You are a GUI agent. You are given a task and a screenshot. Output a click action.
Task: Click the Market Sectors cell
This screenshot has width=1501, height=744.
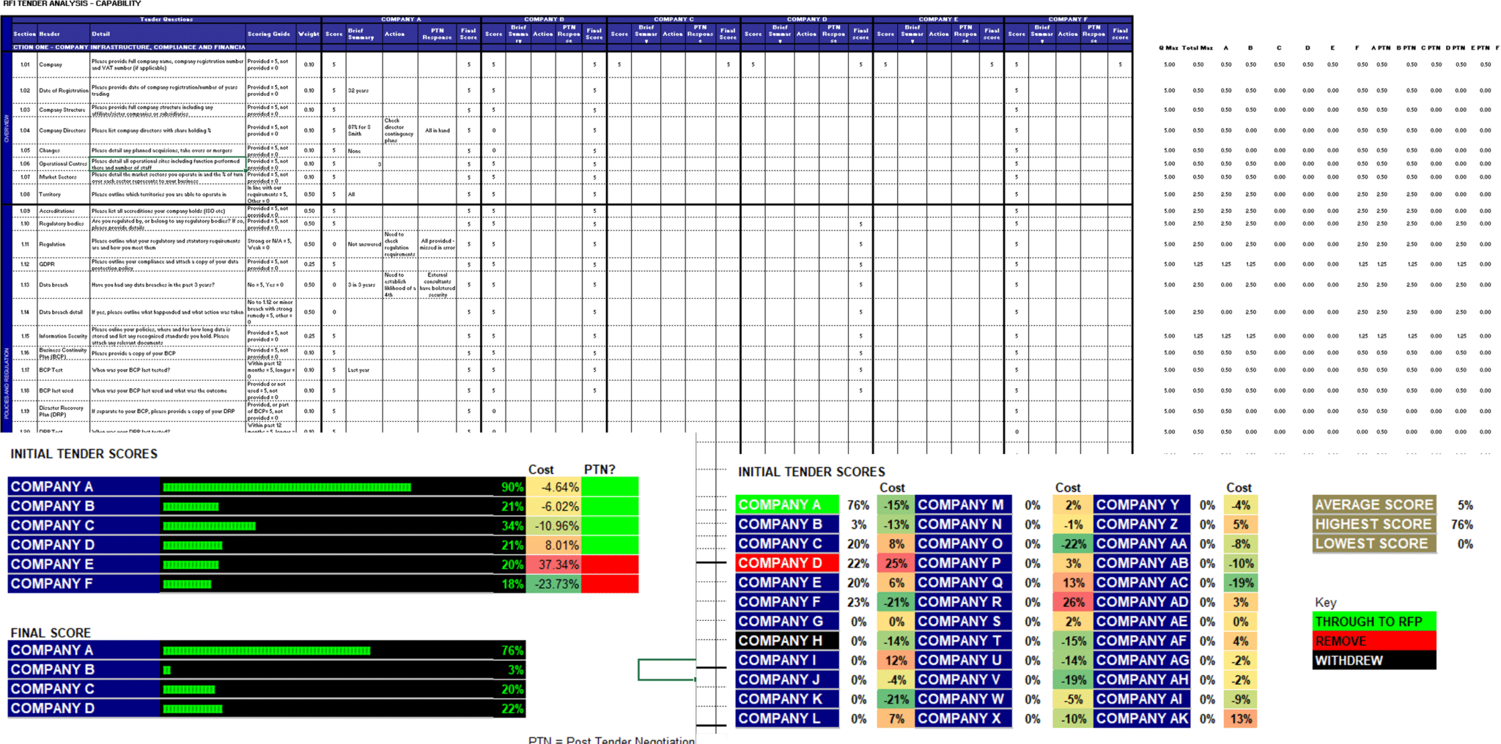pyautogui.click(x=63, y=177)
